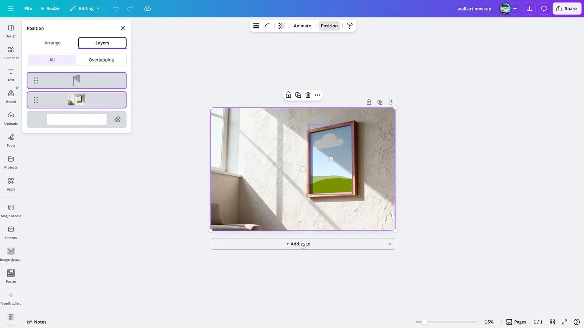
Task: Lock the selected element in floating toolbar
Action: tap(288, 95)
